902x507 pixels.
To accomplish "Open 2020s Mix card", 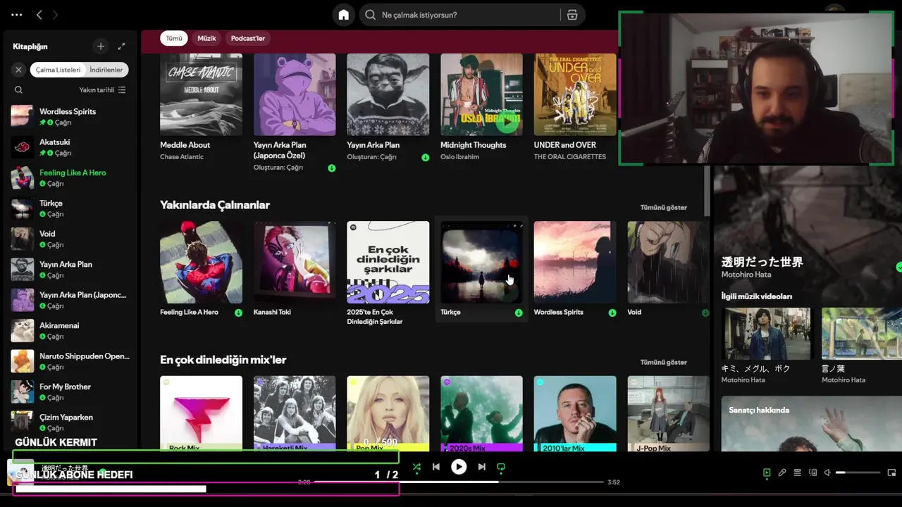I will click(x=481, y=414).
